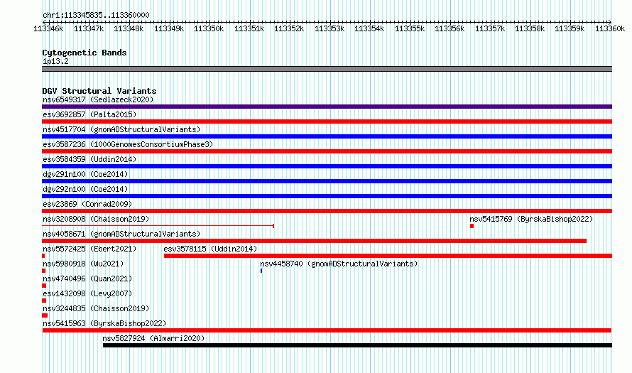Screen dimensions: 632x373
Task: Click the blue dgv291n100 variant bar
Action: point(327,181)
